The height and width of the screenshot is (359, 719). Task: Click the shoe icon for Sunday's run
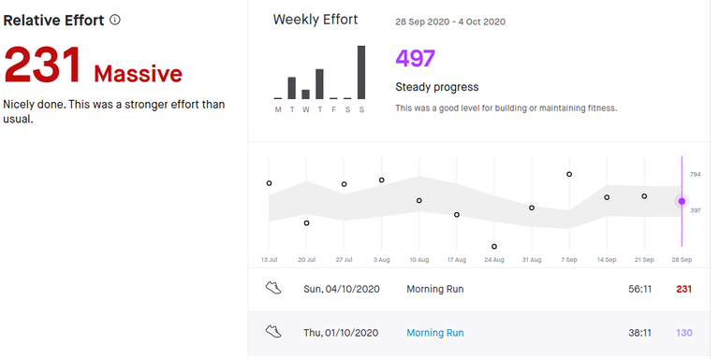[x=273, y=288]
